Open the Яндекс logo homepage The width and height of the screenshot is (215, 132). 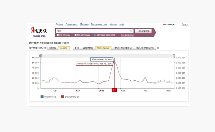(x=39, y=30)
